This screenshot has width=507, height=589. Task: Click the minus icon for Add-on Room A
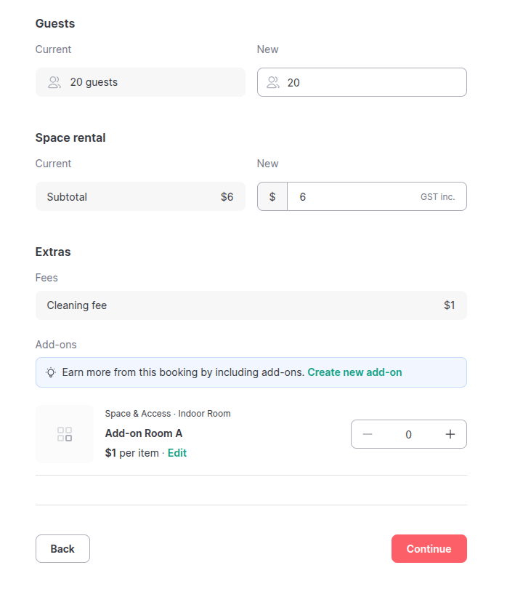[368, 434]
